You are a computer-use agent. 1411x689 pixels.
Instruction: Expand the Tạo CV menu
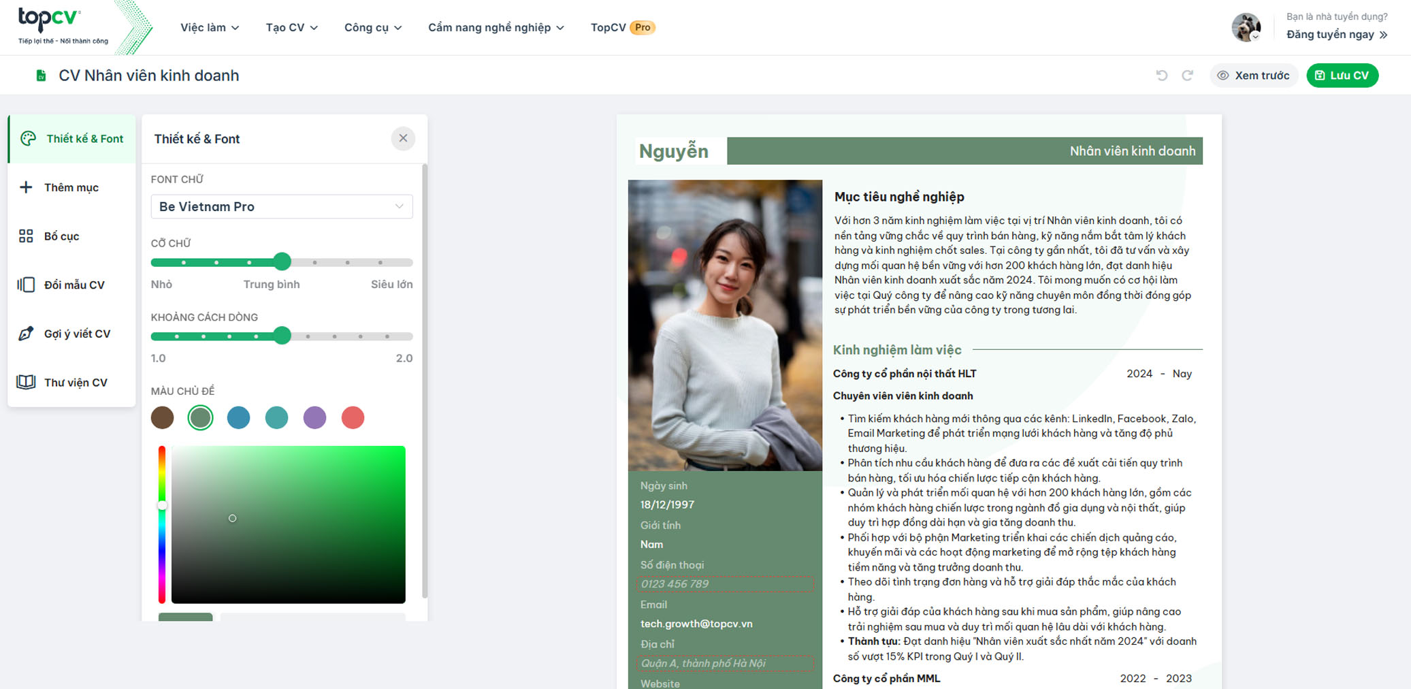coord(291,27)
